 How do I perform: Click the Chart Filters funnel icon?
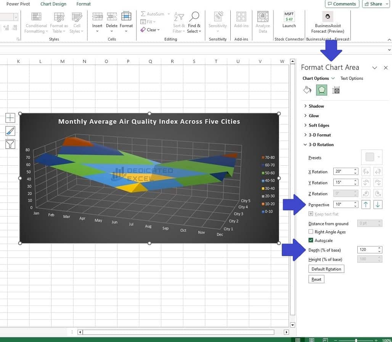click(10, 144)
